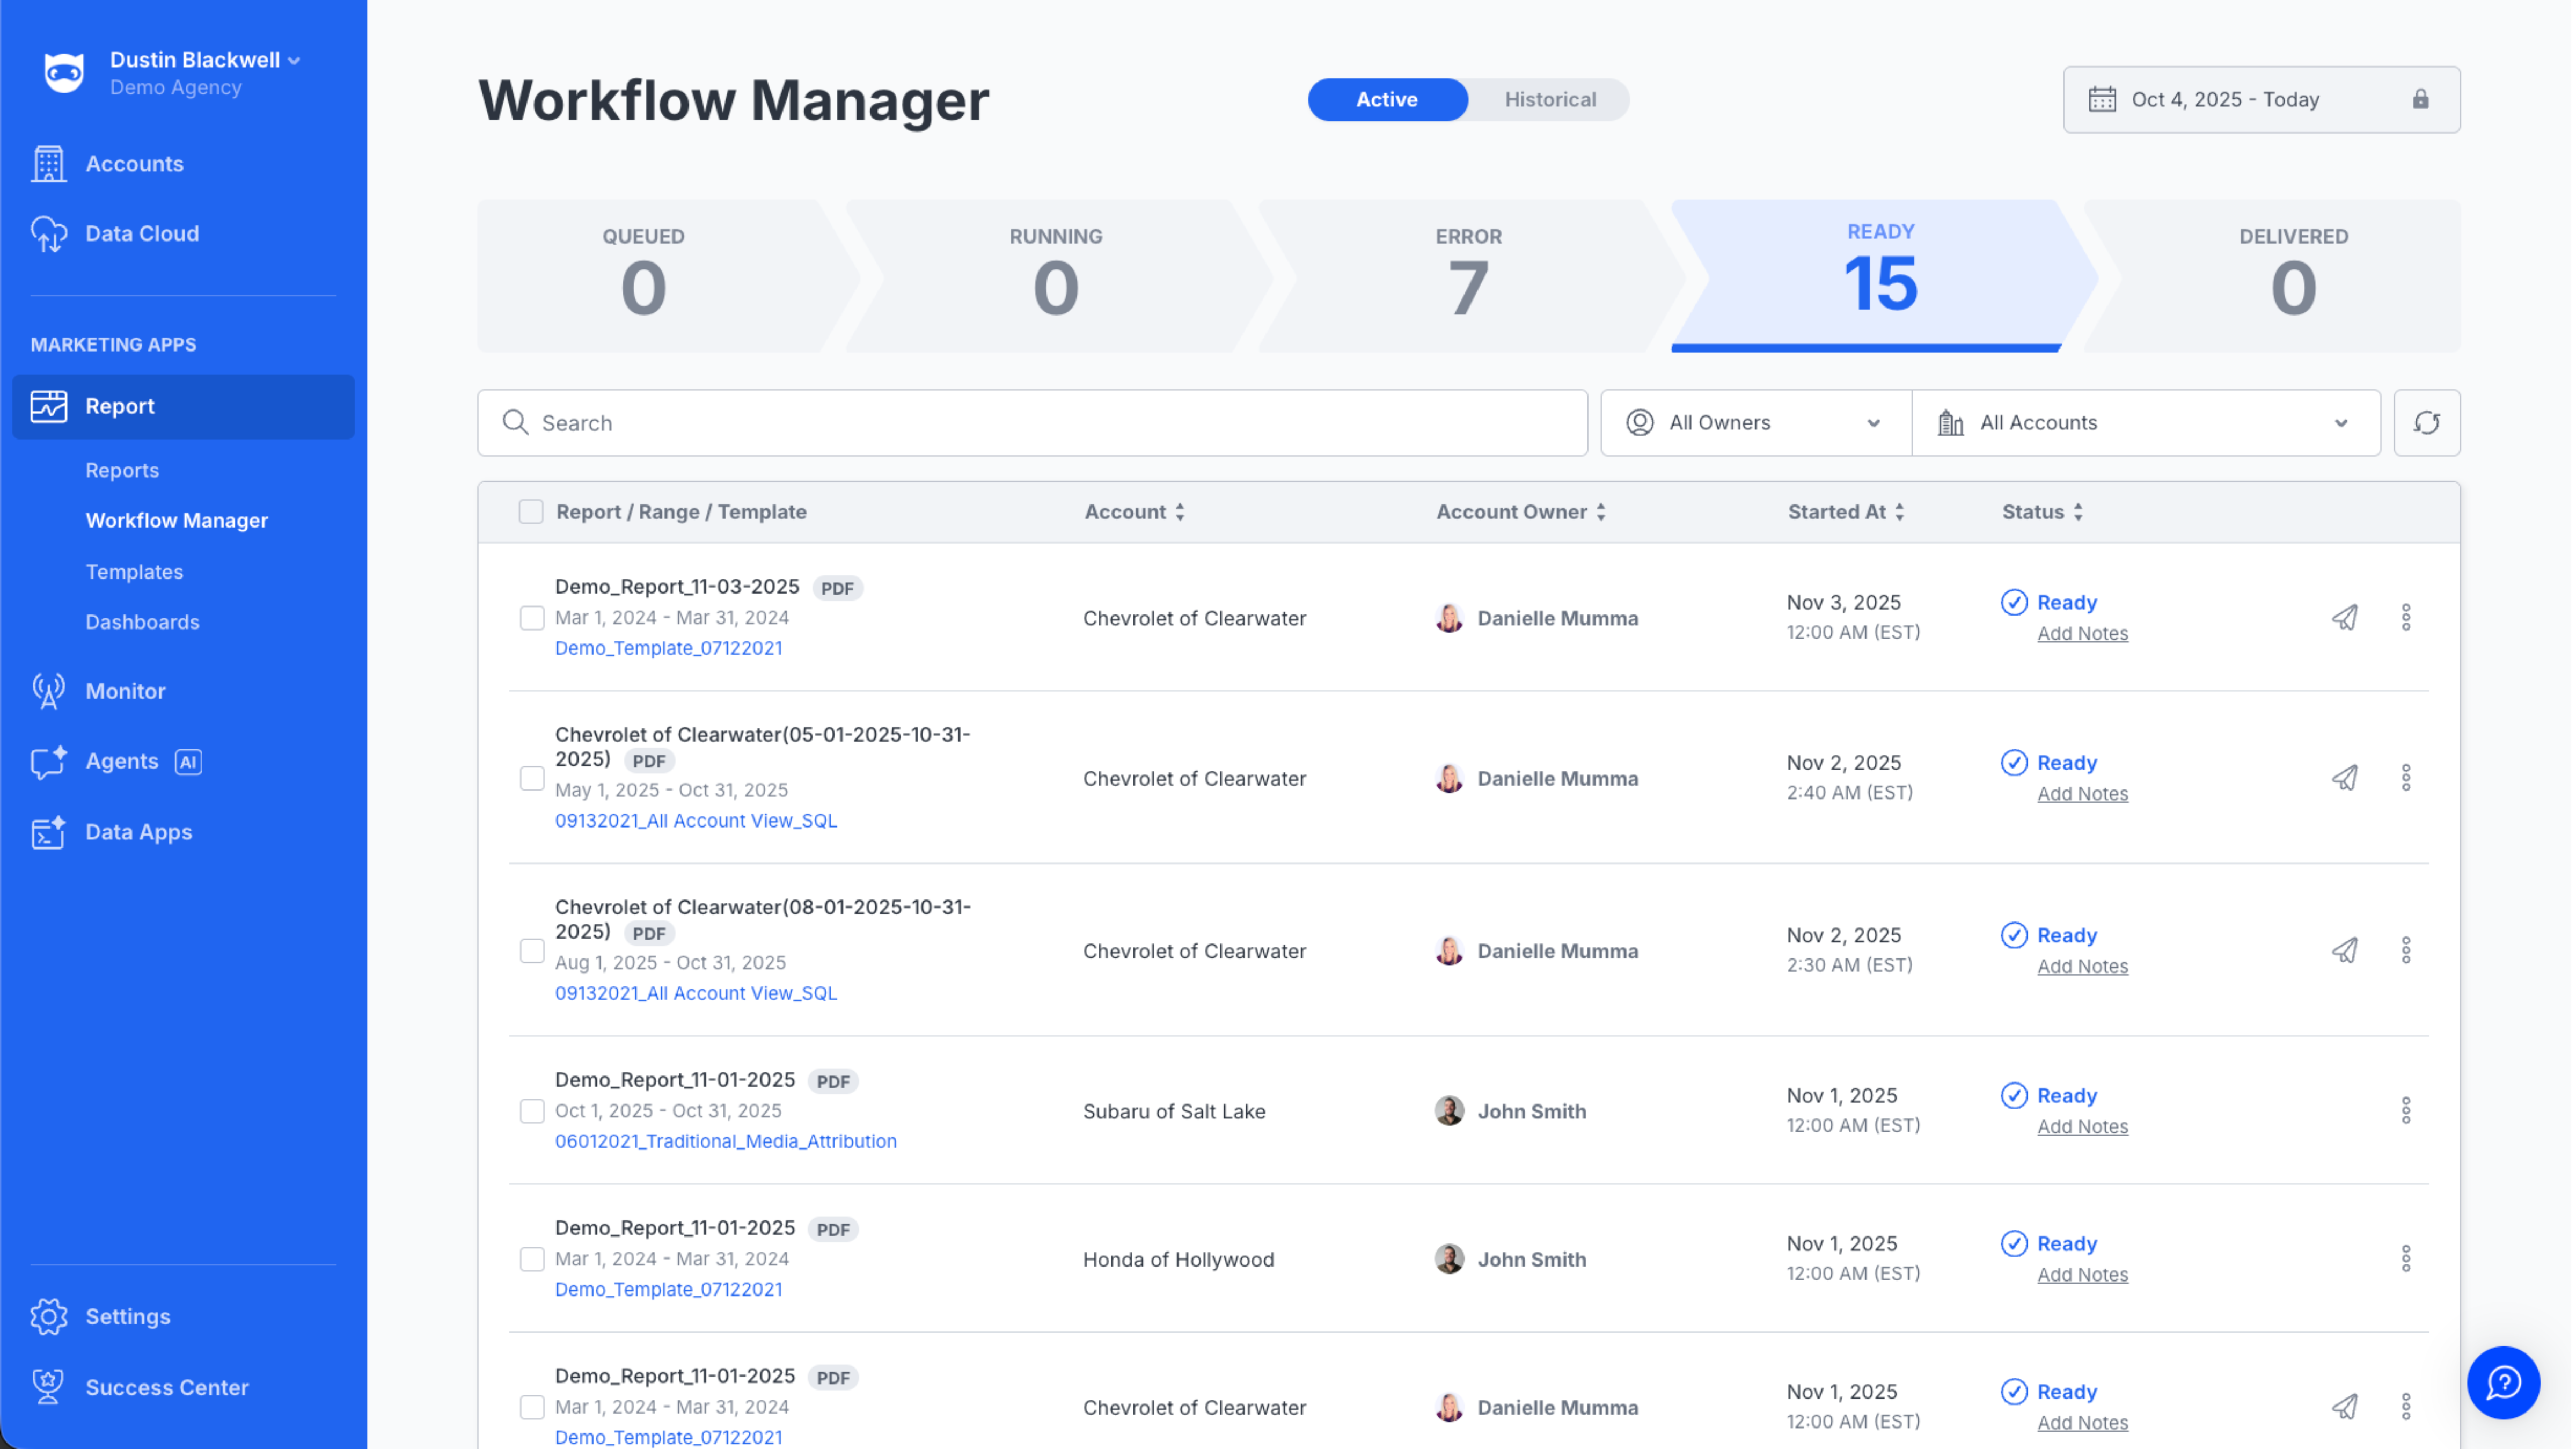The image size is (2576, 1449).
Task: Send the Demo_Report_11-03-2025 report via paper plane icon
Action: tap(2344, 617)
